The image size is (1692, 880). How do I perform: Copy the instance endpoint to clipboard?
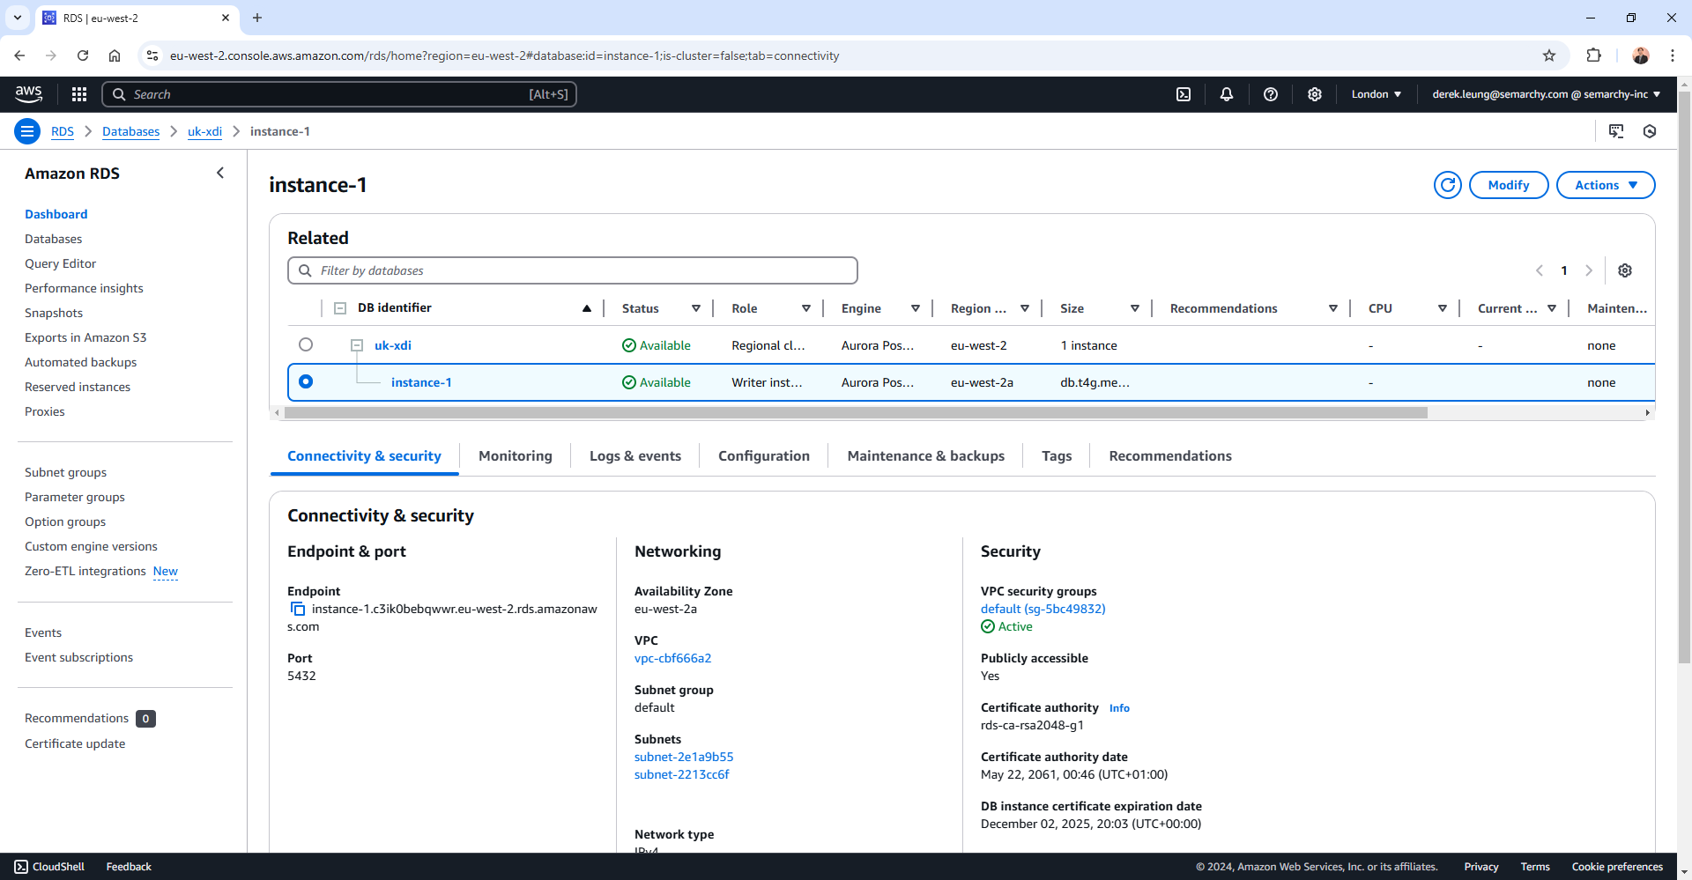[x=298, y=609]
